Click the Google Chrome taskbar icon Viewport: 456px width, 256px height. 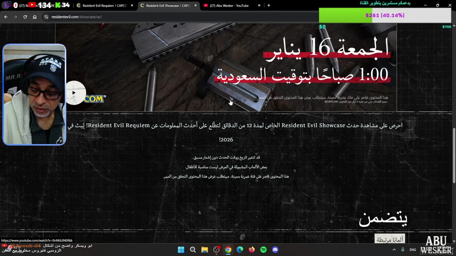(x=228, y=250)
